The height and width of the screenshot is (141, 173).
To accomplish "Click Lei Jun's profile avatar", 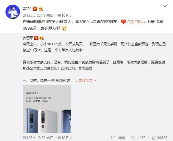I will (13, 12).
